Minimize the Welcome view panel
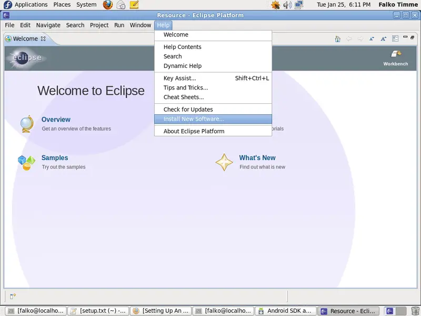This screenshot has width=421, height=316. coord(405,37)
